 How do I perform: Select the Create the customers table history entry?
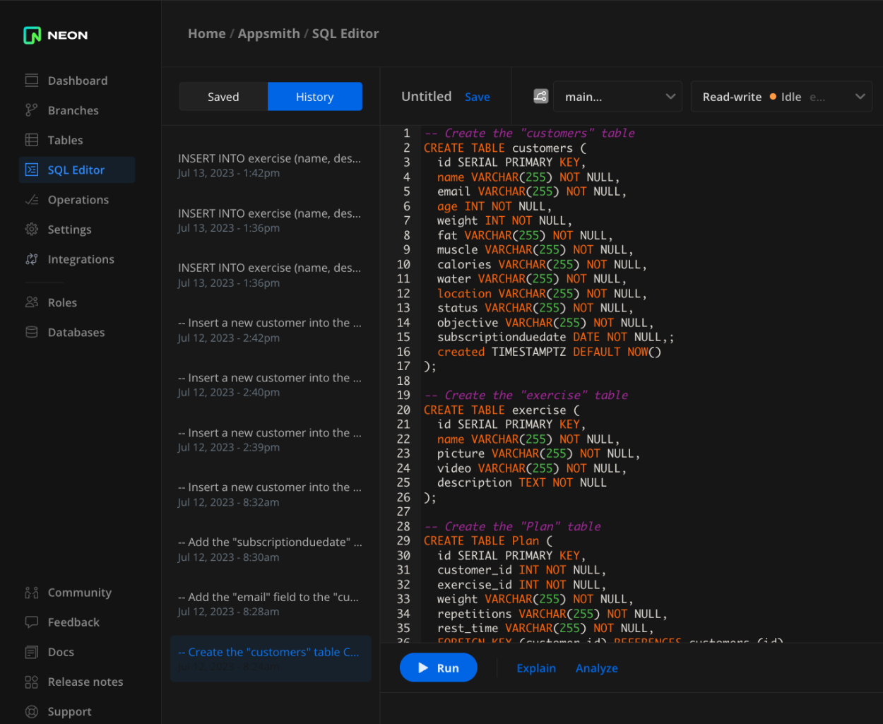pyautogui.click(x=270, y=658)
